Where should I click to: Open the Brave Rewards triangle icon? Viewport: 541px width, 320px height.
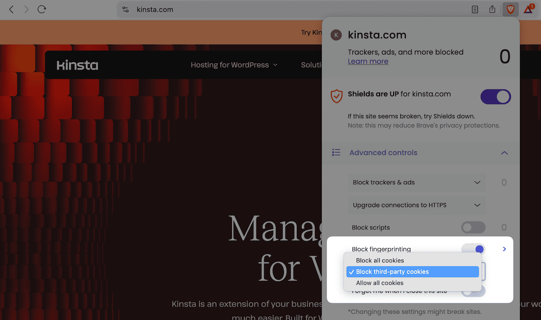(x=528, y=9)
